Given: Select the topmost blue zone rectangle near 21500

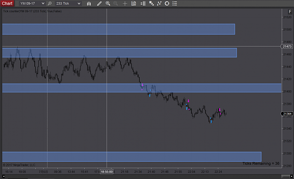Looking at the screenshot, I should click(x=119, y=29).
